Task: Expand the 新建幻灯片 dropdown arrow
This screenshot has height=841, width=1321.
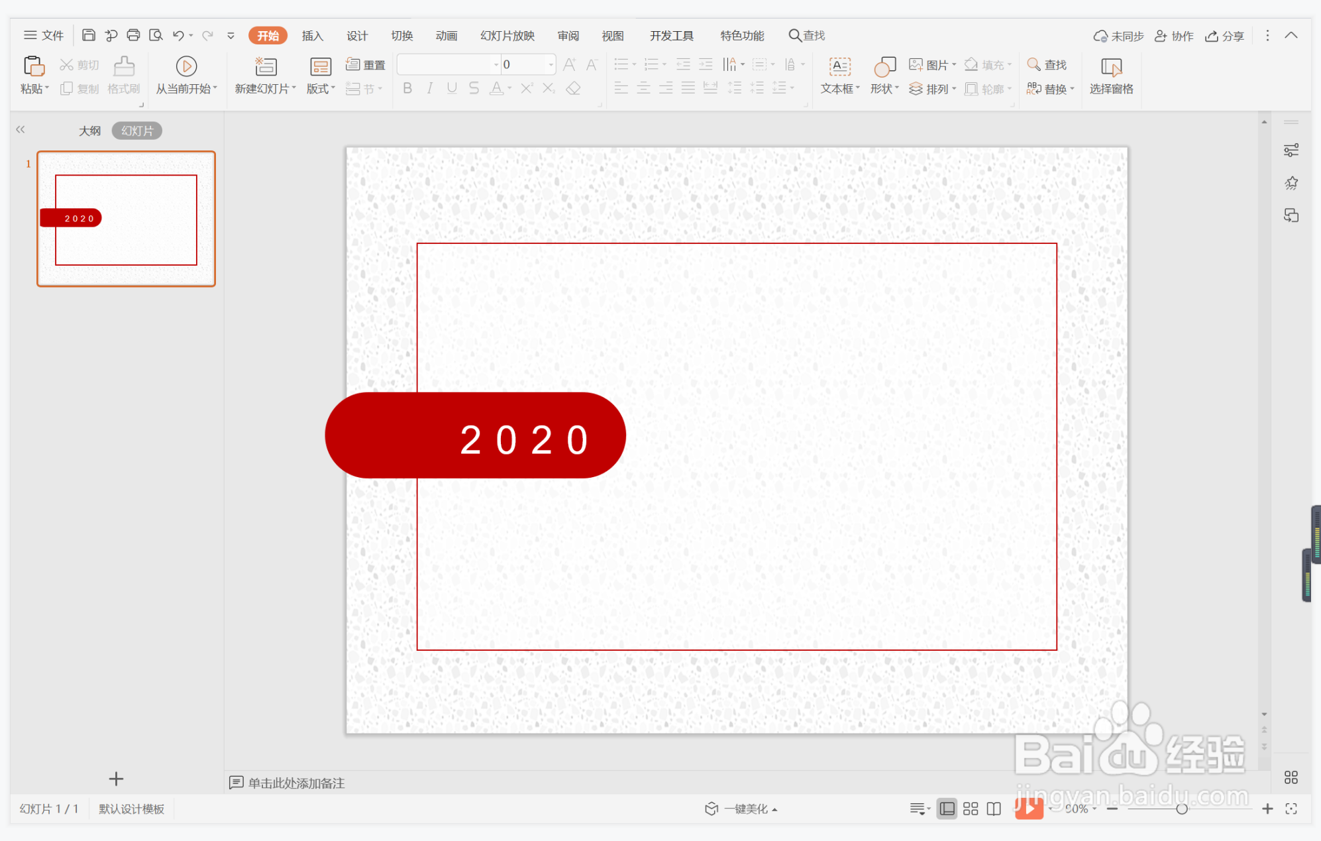Action: tap(294, 88)
